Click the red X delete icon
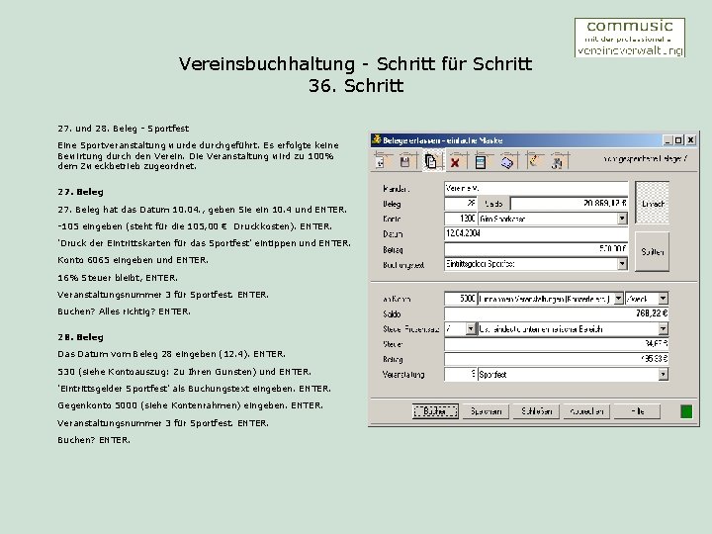The image size is (712, 534). coord(455,162)
